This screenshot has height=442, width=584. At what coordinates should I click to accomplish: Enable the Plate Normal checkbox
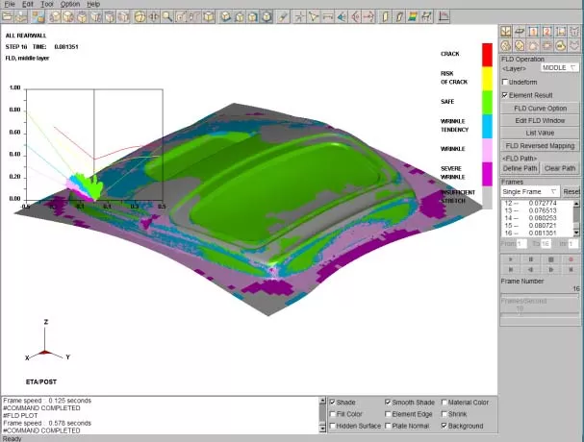pos(388,426)
